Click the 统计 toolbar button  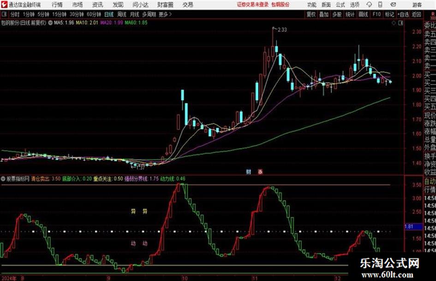350,14
